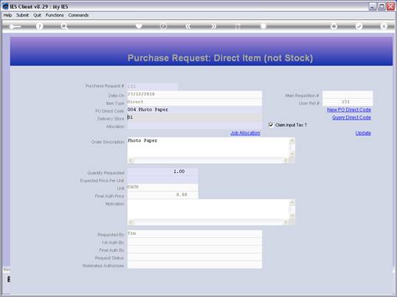Click the question mark help toolbar icon

point(40,26)
